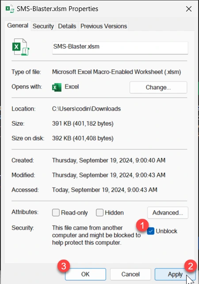Click the Microsoft Excel Macro-Enabled Worksheet text
The height and width of the screenshot is (284, 199).
(x=116, y=72)
